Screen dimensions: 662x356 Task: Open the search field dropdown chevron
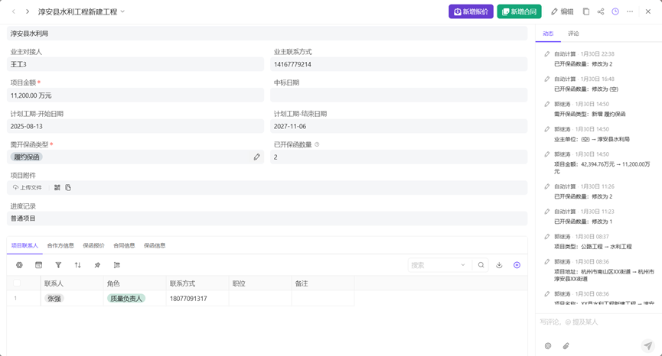pos(463,265)
